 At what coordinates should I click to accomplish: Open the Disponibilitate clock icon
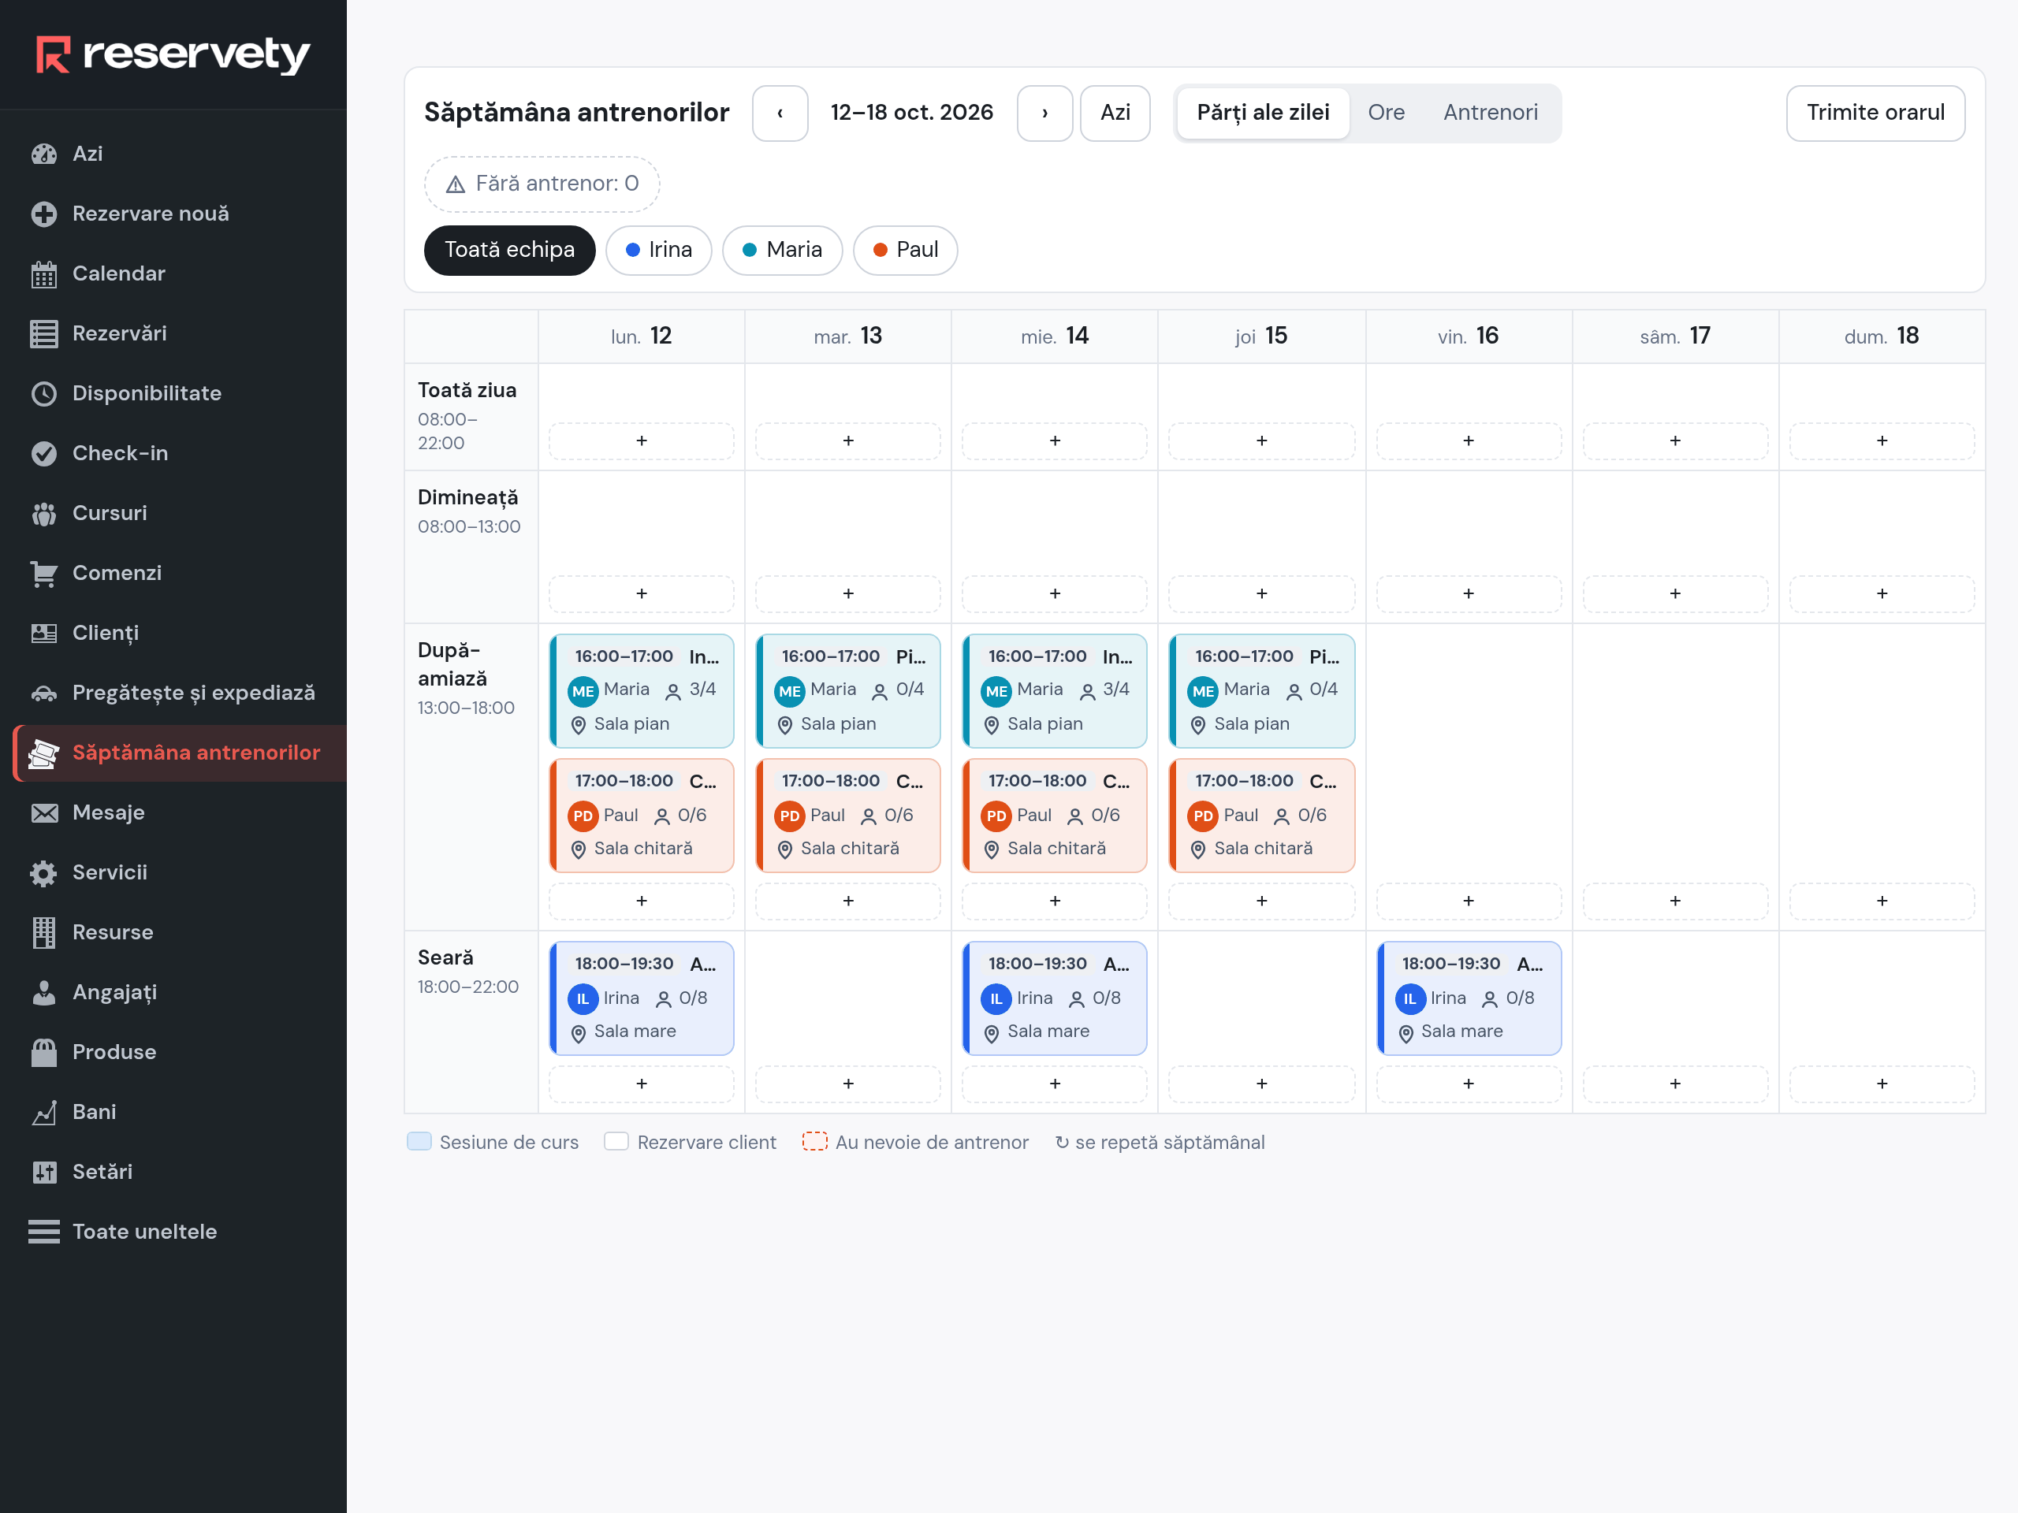tap(44, 394)
